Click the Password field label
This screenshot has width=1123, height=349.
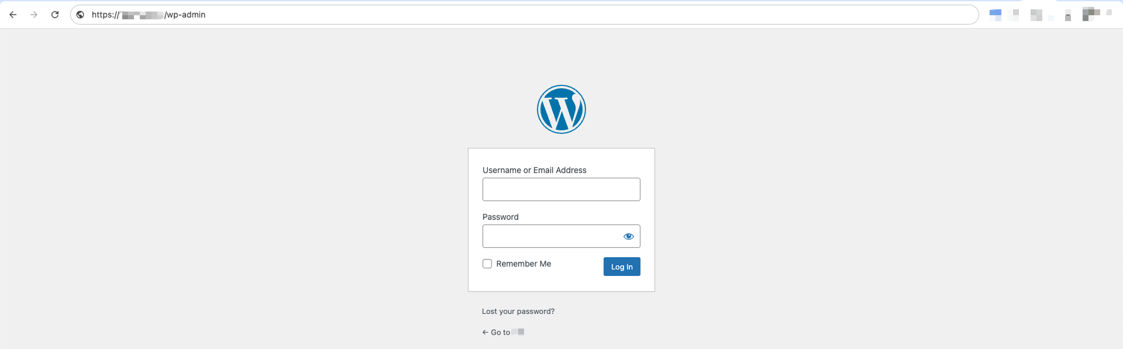[x=501, y=217]
